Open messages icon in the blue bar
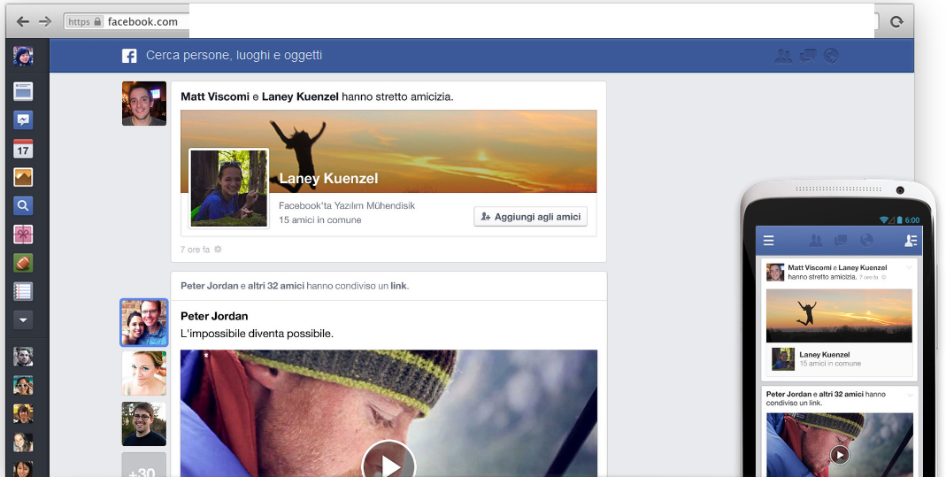The height and width of the screenshot is (477, 946). click(808, 56)
